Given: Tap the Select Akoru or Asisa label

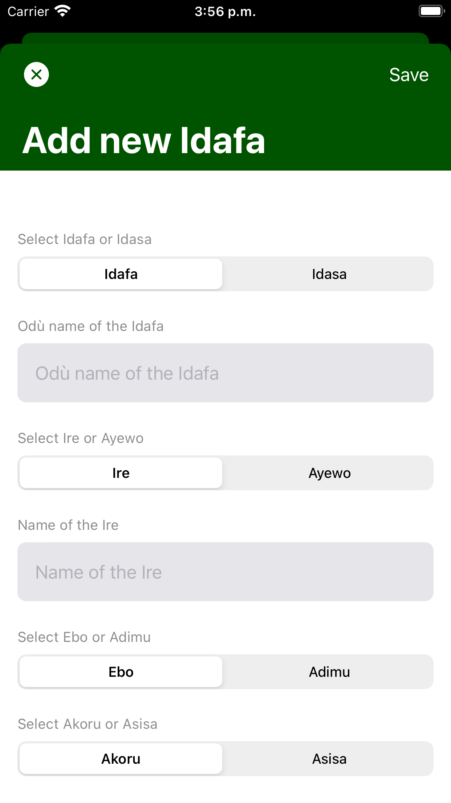Looking at the screenshot, I should (88, 724).
